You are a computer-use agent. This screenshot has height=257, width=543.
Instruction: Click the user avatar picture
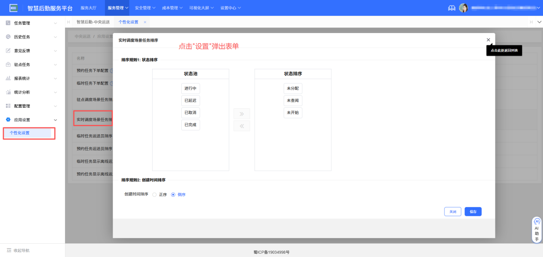464,7
